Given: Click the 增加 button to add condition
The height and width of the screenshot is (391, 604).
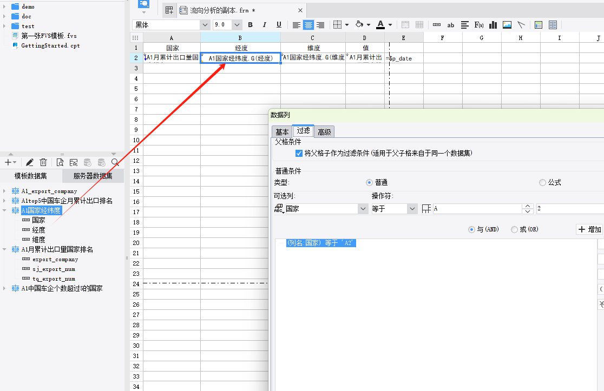Looking at the screenshot, I should tap(589, 230).
